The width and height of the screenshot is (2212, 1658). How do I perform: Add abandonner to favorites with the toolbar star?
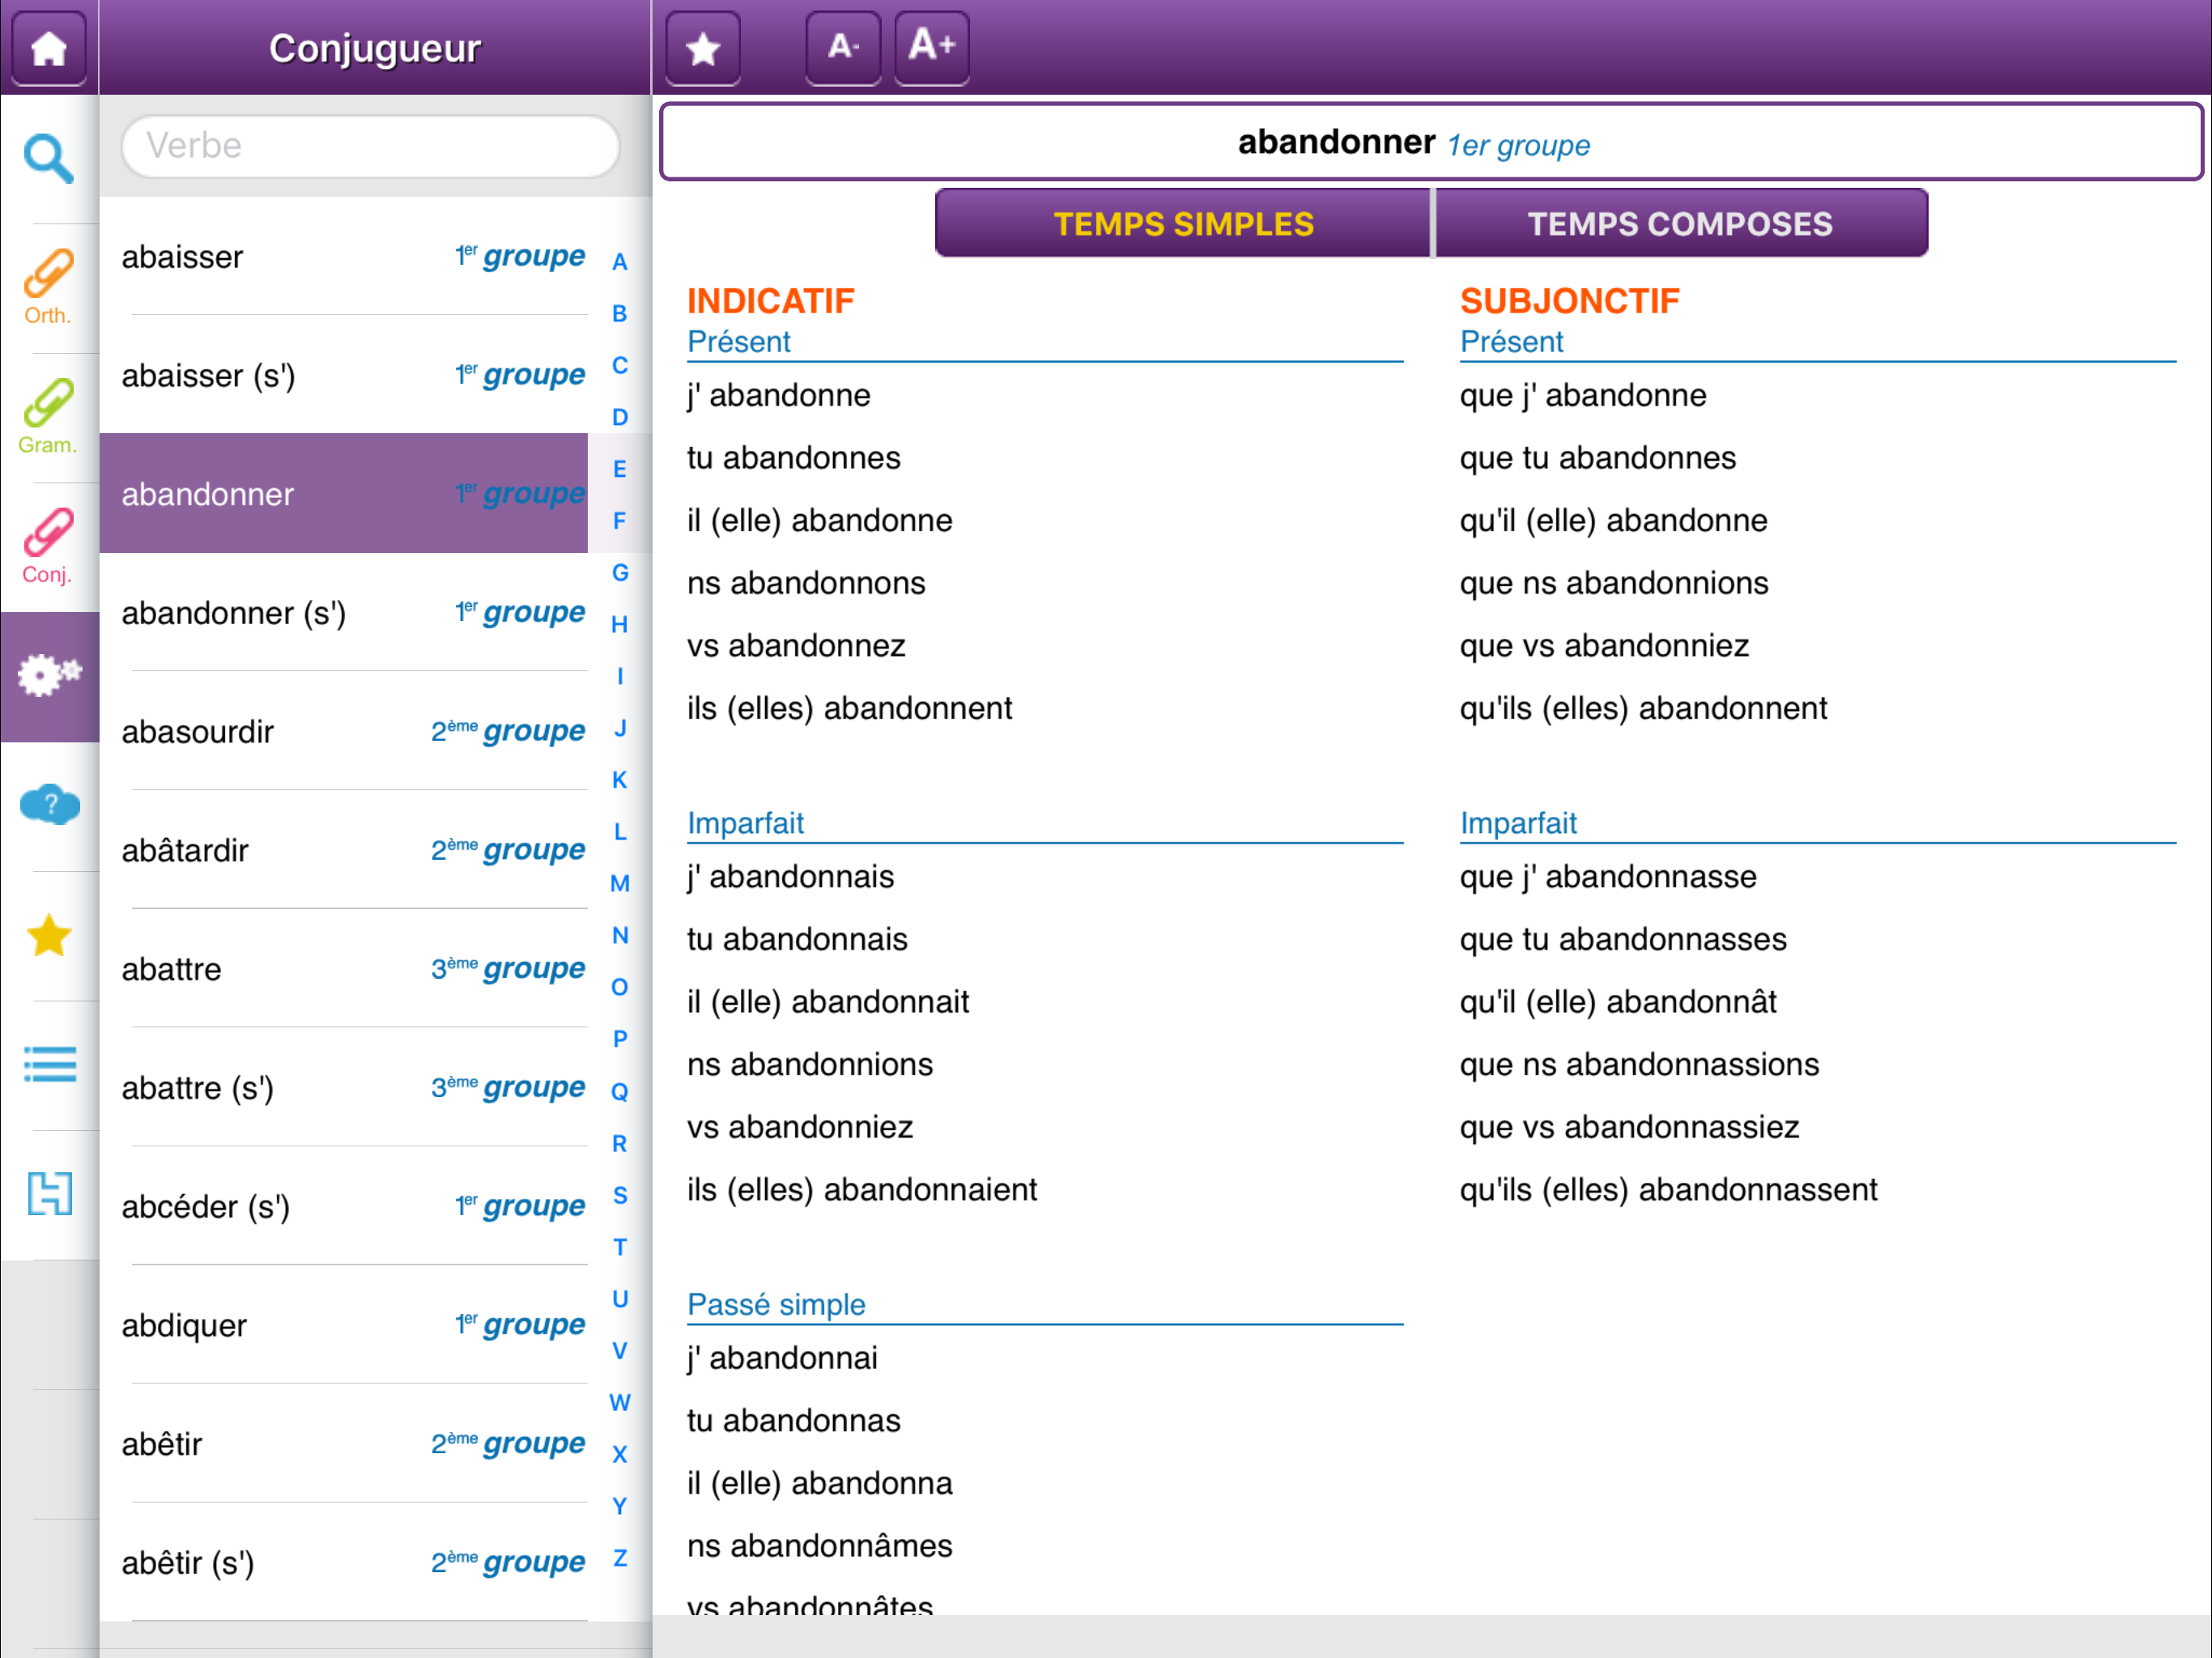tap(702, 46)
